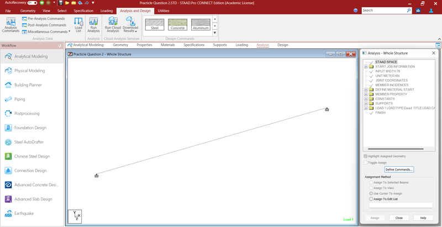Click the green back arrow icon
Viewport: 442px width, 227px height.
coord(42,3)
